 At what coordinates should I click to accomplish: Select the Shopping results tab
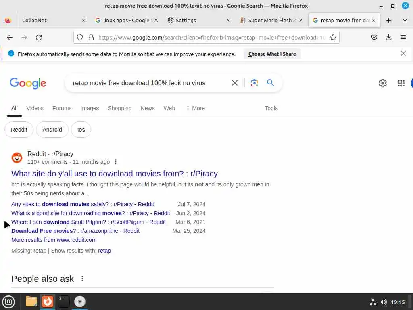(x=119, y=108)
